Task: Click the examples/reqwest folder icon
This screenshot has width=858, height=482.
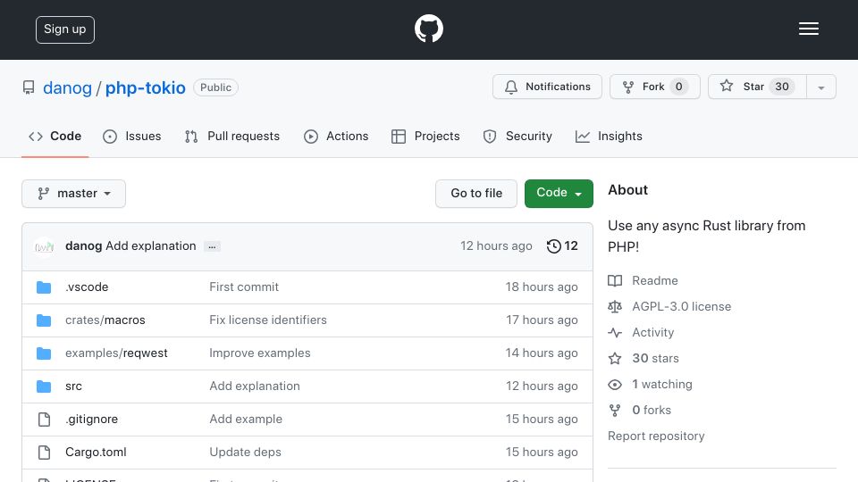Action: 44,353
